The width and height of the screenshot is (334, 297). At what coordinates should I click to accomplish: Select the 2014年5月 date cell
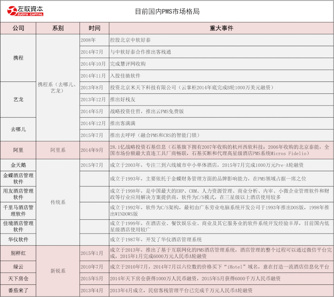94,111
